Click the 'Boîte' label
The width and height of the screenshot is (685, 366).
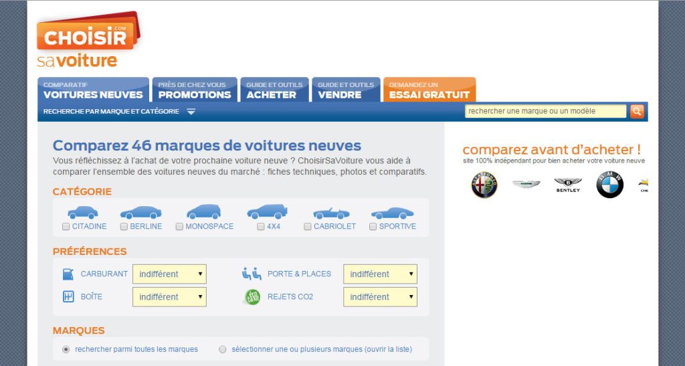tap(91, 296)
